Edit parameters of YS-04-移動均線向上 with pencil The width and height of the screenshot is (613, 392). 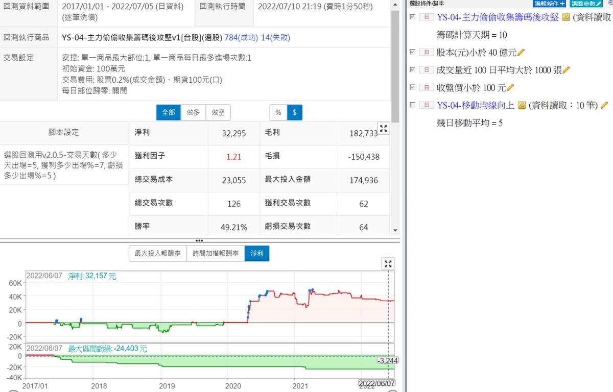(x=604, y=105)
